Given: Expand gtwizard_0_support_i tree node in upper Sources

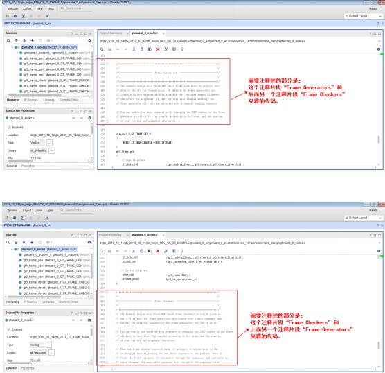Looking at the screenshot, I should 17,53.
